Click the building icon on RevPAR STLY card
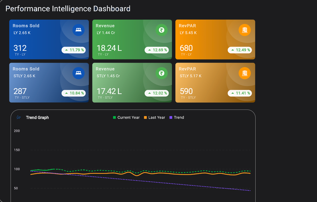Image resolution: width=317 pixels, height=202 pixels. click(245, 73)
